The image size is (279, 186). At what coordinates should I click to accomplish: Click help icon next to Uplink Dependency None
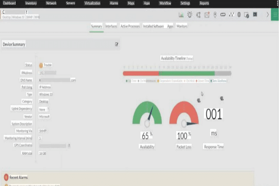tap(48, 109)
